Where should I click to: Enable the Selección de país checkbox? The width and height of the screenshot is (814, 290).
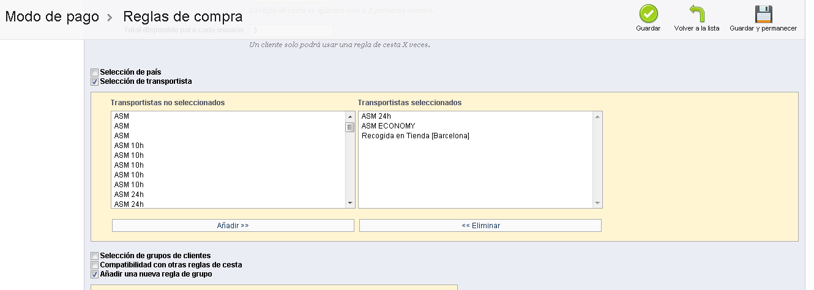point(94,72)
